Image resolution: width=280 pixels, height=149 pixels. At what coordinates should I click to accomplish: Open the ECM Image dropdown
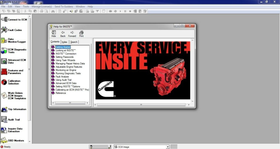[x=168, y=147]
